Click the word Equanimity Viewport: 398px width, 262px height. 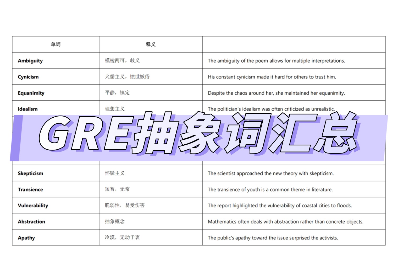pos(31,93)
